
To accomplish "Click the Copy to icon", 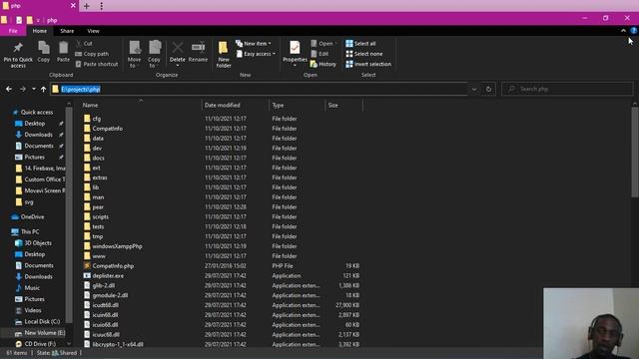I will click(x=155, y=48).
